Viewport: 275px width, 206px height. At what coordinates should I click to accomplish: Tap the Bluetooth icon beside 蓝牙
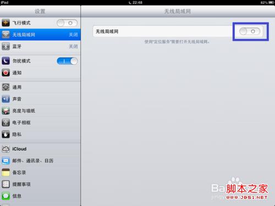click(5, 47)
